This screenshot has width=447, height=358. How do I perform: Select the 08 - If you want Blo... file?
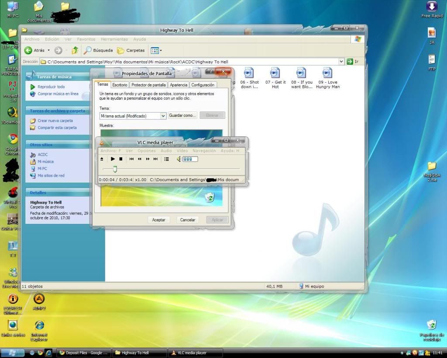pos(302,78)
